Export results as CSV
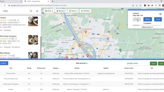 coord(161,64)
